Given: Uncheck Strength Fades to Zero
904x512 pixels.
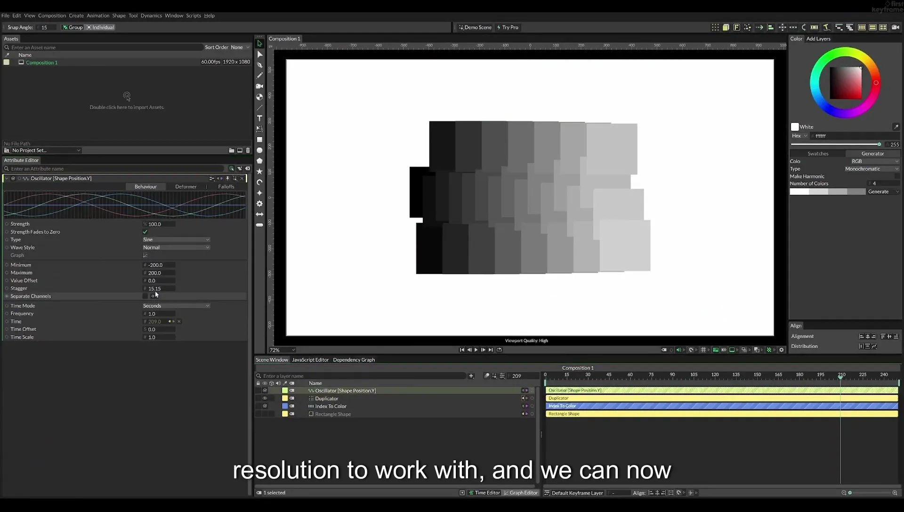Looking at the screenshot, I should (145, 232).
